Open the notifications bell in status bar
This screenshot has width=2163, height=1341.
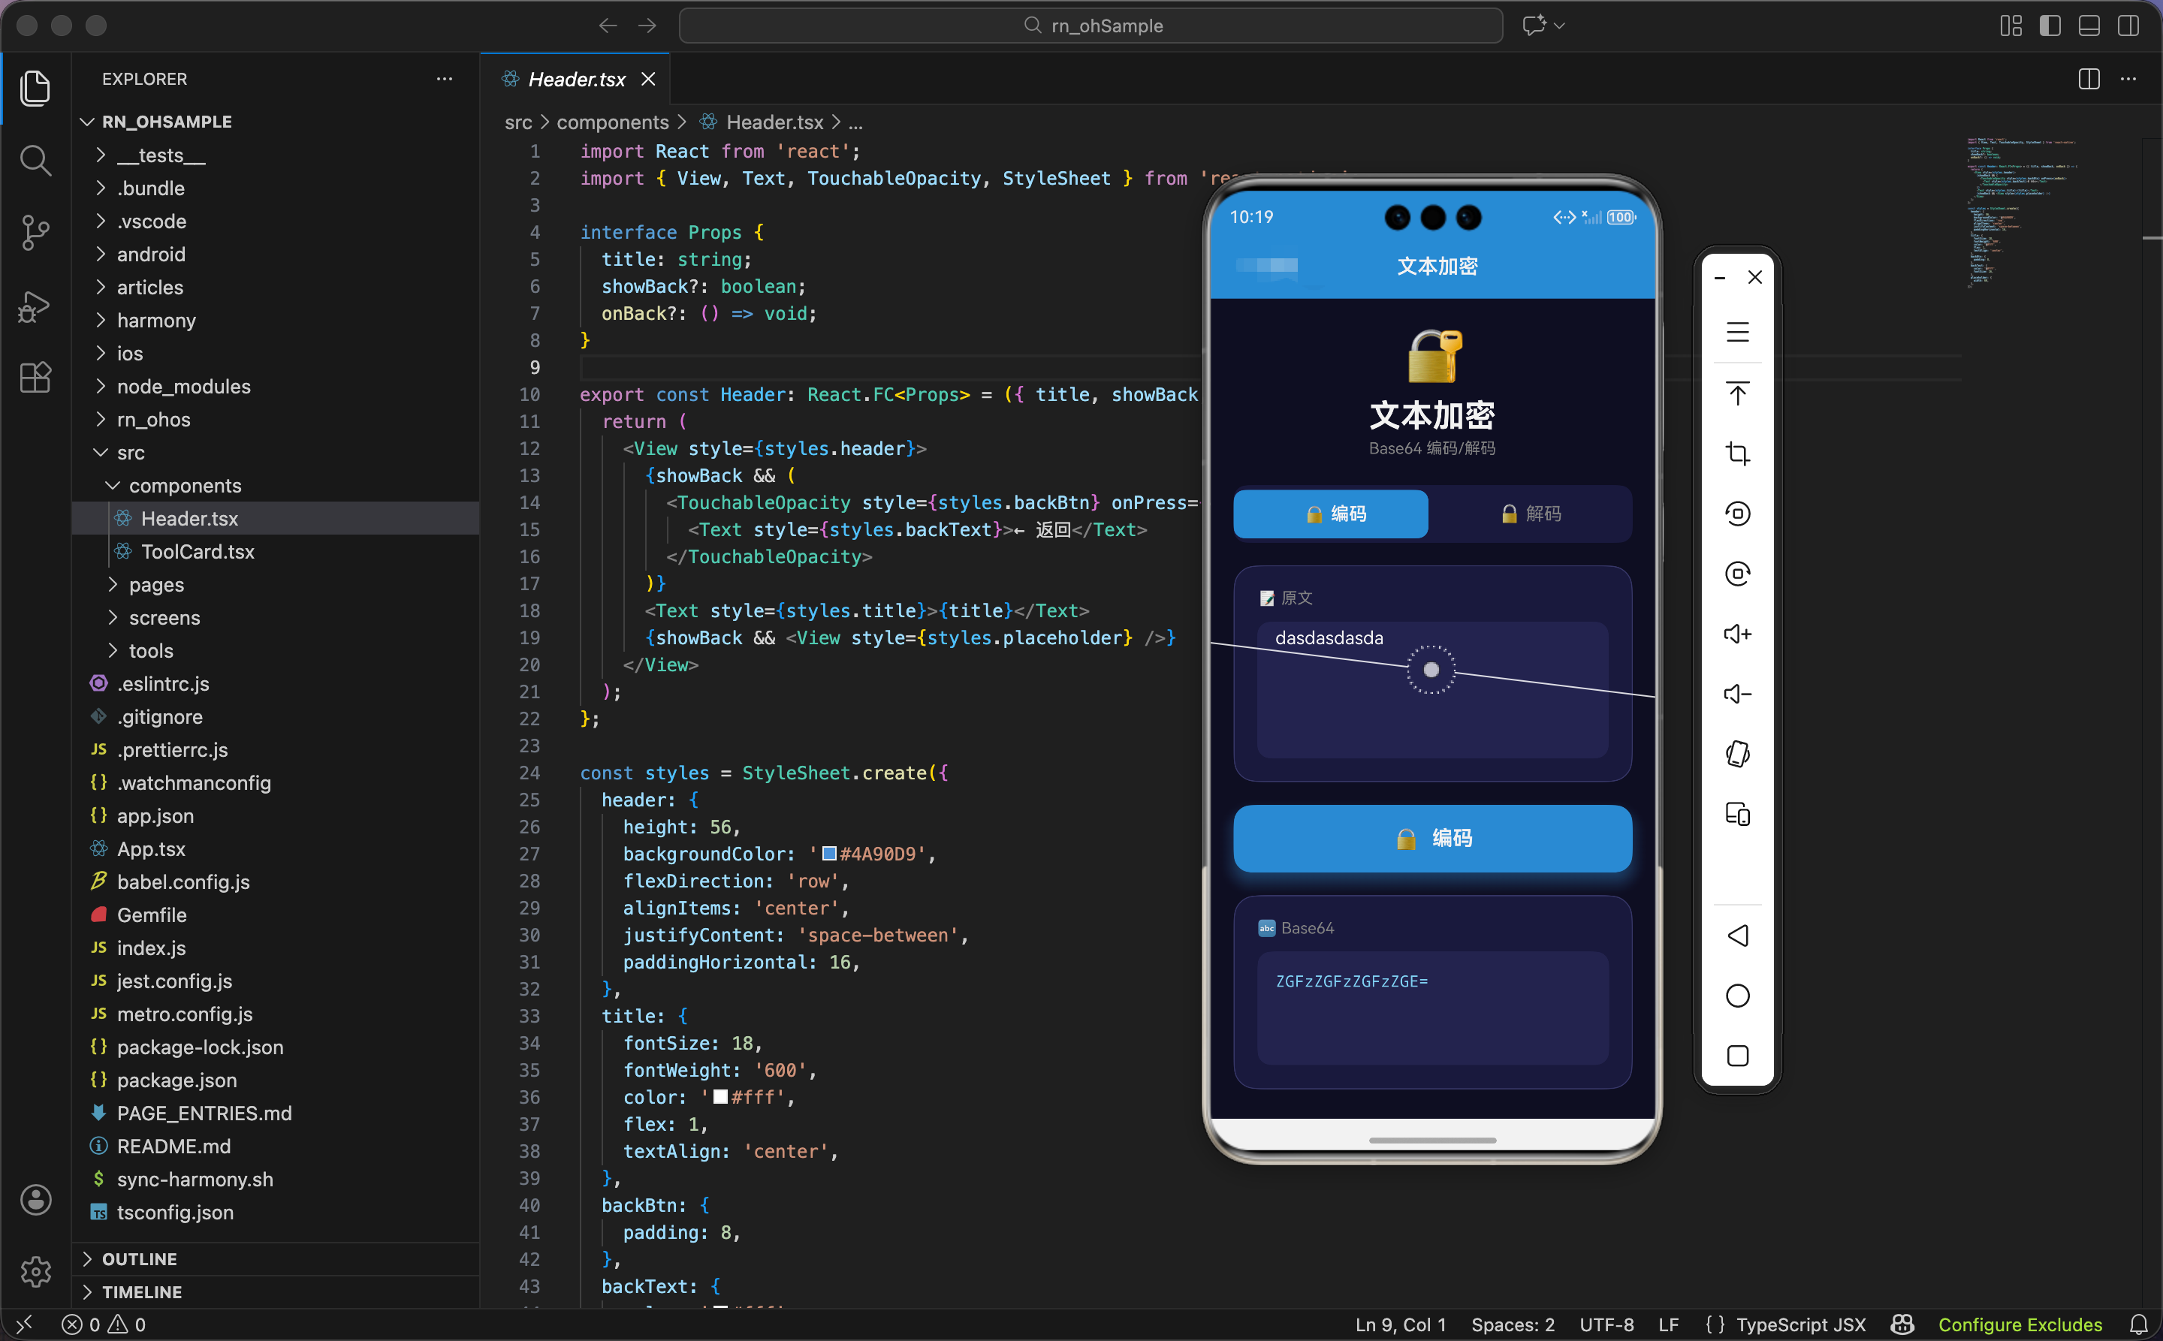(x=2138, y=1324)
